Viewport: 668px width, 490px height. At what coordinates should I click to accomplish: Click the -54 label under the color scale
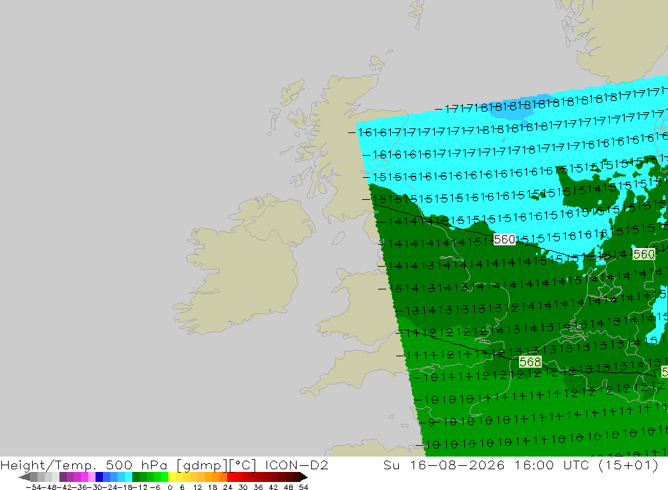coord(33,487)
